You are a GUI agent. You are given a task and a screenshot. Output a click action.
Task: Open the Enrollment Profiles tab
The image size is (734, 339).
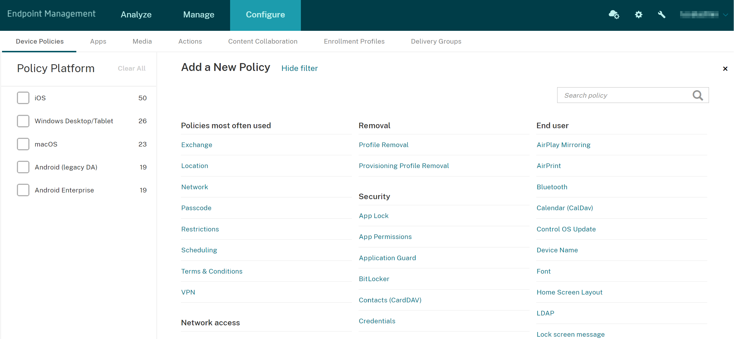click(354, 41)
